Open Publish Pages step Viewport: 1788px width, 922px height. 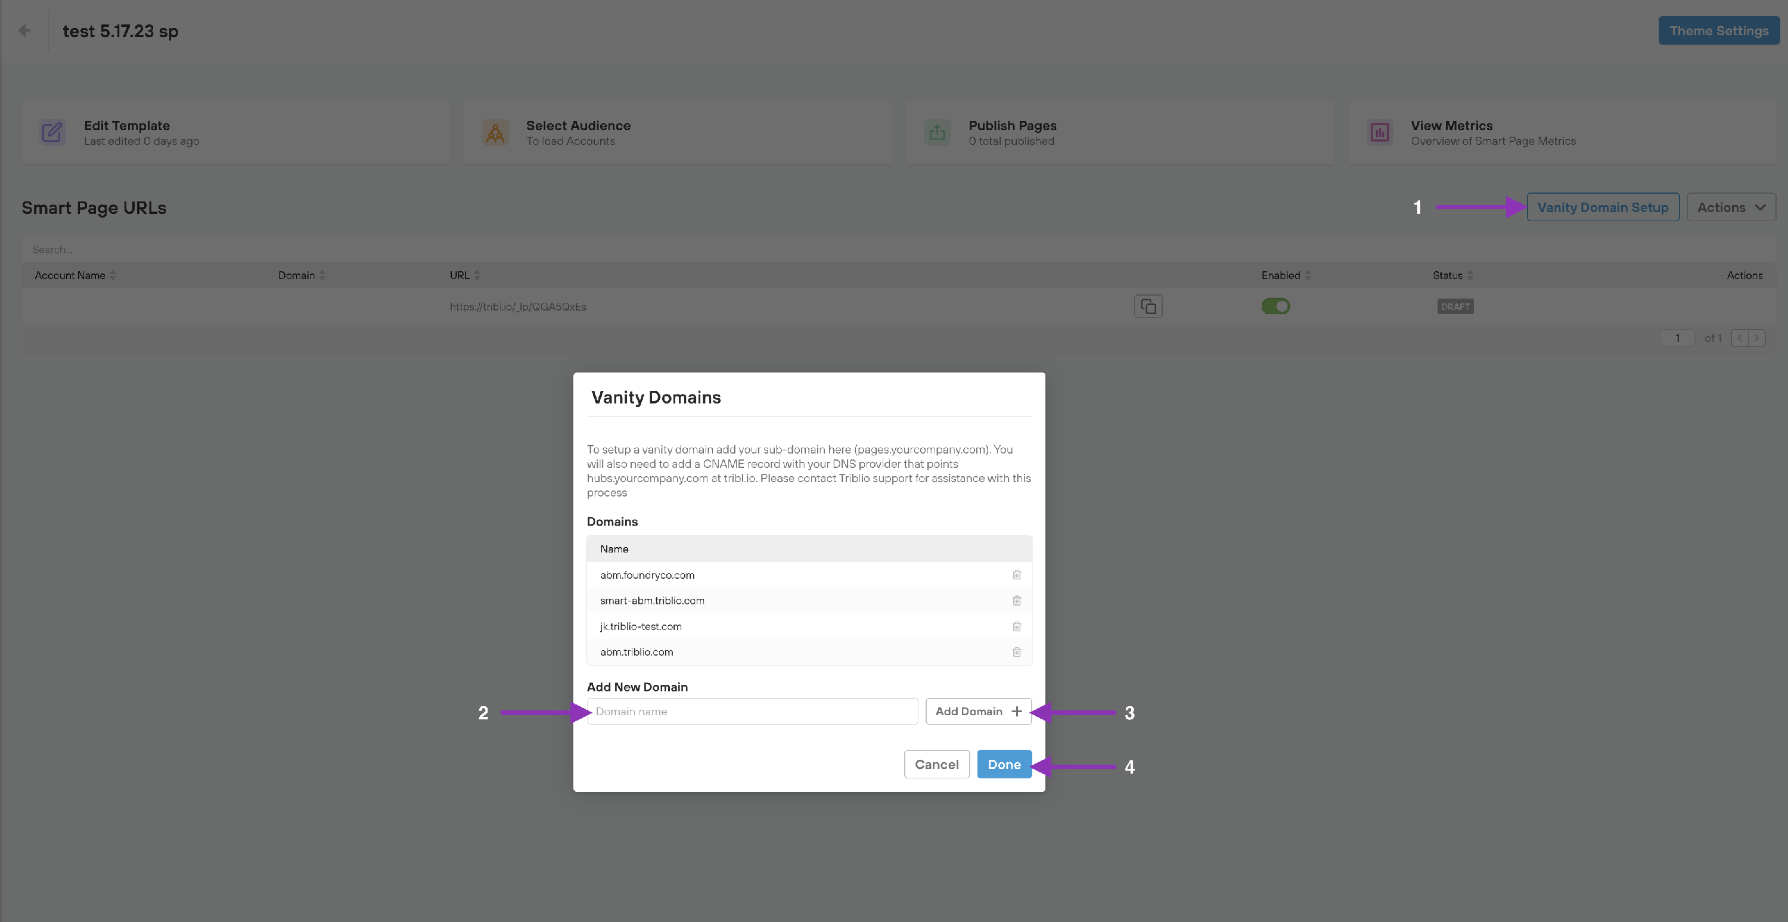pyautogui.click(x=1012, y=132)
